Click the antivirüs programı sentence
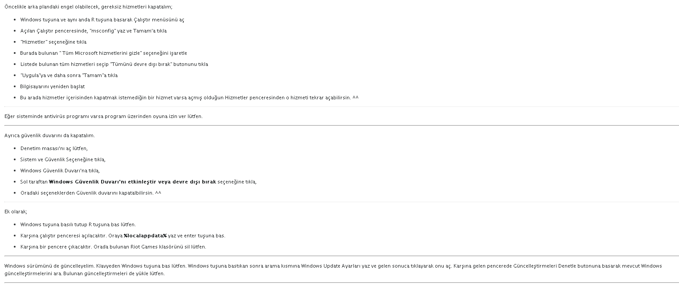The height and width of the screenshot is (289, 679). (x=103, y=116)
